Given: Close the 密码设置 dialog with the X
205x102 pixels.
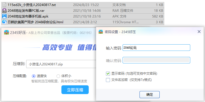Looking at the screenshot, I should point(199,32).
